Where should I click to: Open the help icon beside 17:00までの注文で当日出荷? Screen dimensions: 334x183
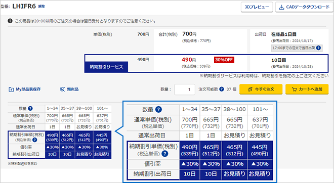(318, 48)
